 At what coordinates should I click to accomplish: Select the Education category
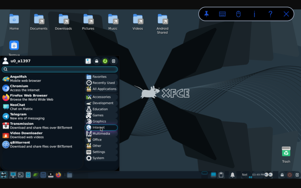click(x=101, y=109)
